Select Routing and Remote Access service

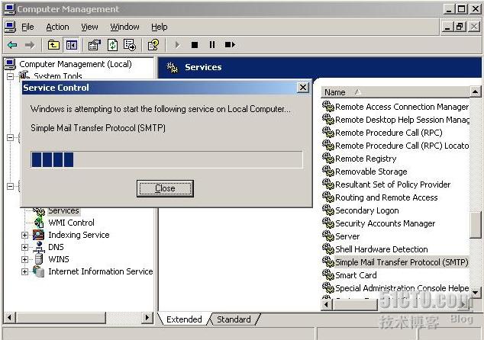(386, 197)
